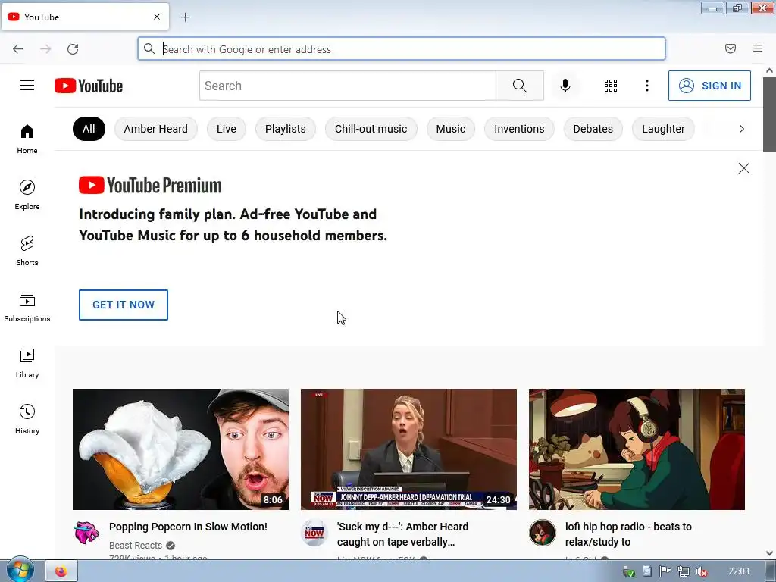Select the Playlists chip
The height and width of the screenshot is (582, 776).
click(286, 129)
